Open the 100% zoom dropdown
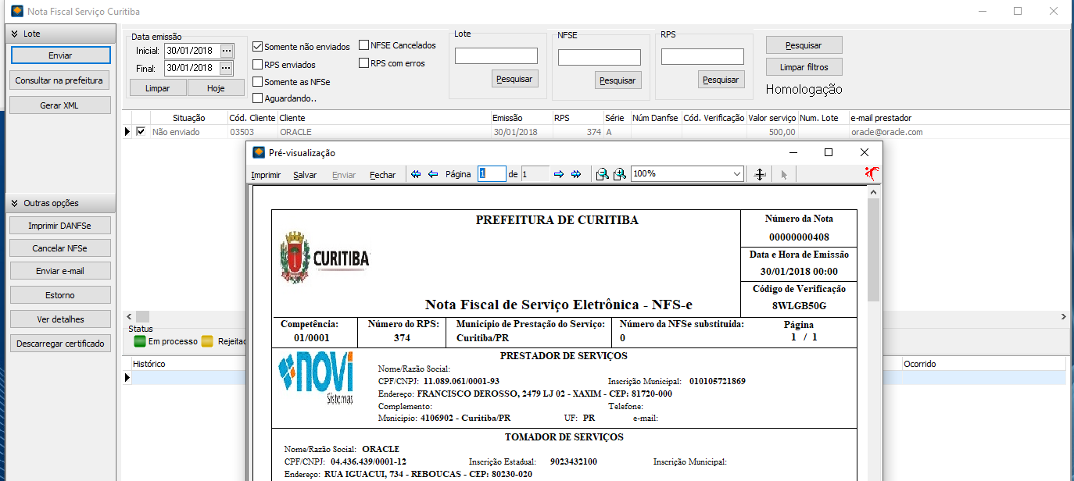Viewport: 1074px width, 481px height. click(737, 174)
